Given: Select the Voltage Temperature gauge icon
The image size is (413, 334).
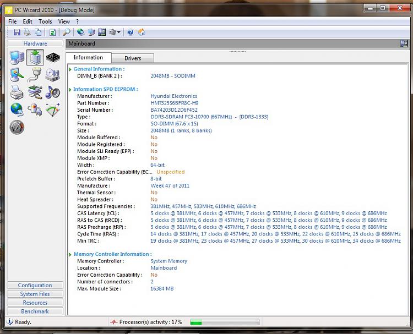Looking at the screenshot, I should click(x=53, y=109).
